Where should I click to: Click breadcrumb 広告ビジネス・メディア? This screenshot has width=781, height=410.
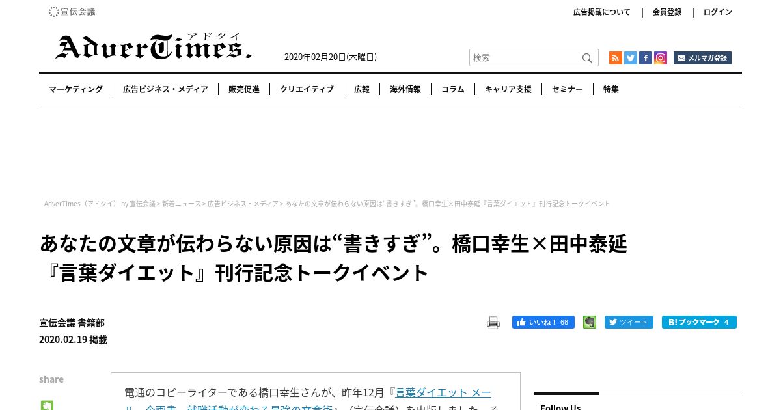pos(243,204)
